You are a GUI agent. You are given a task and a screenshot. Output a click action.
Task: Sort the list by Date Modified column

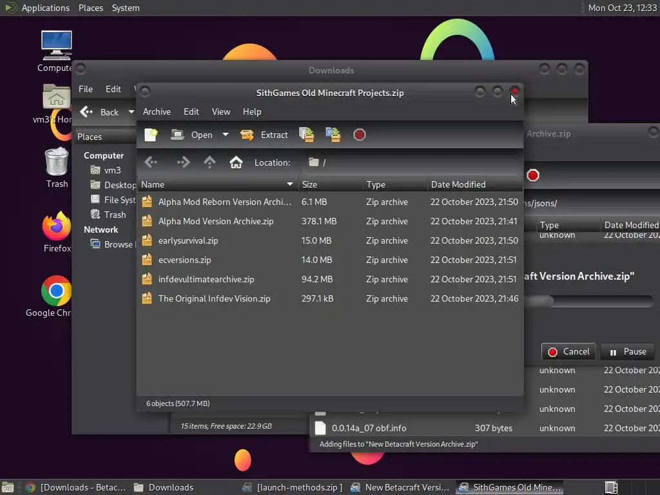click(475, 184)
